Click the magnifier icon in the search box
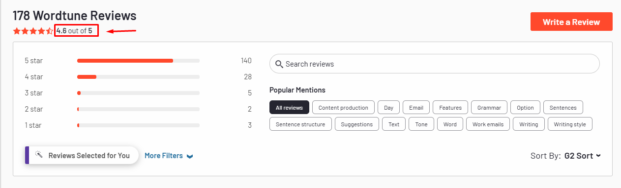 pos(279,64)
